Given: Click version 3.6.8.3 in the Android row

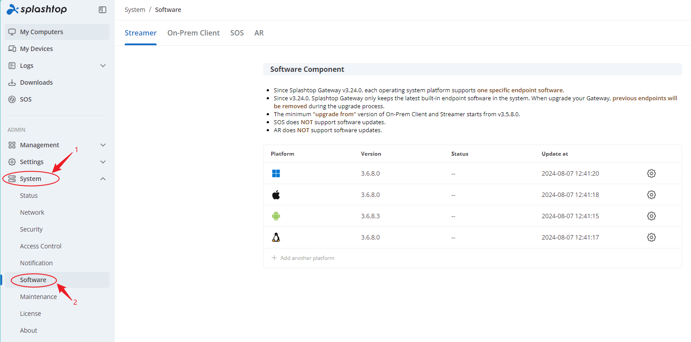Looking at the screenshot, I should click(371, 216).
